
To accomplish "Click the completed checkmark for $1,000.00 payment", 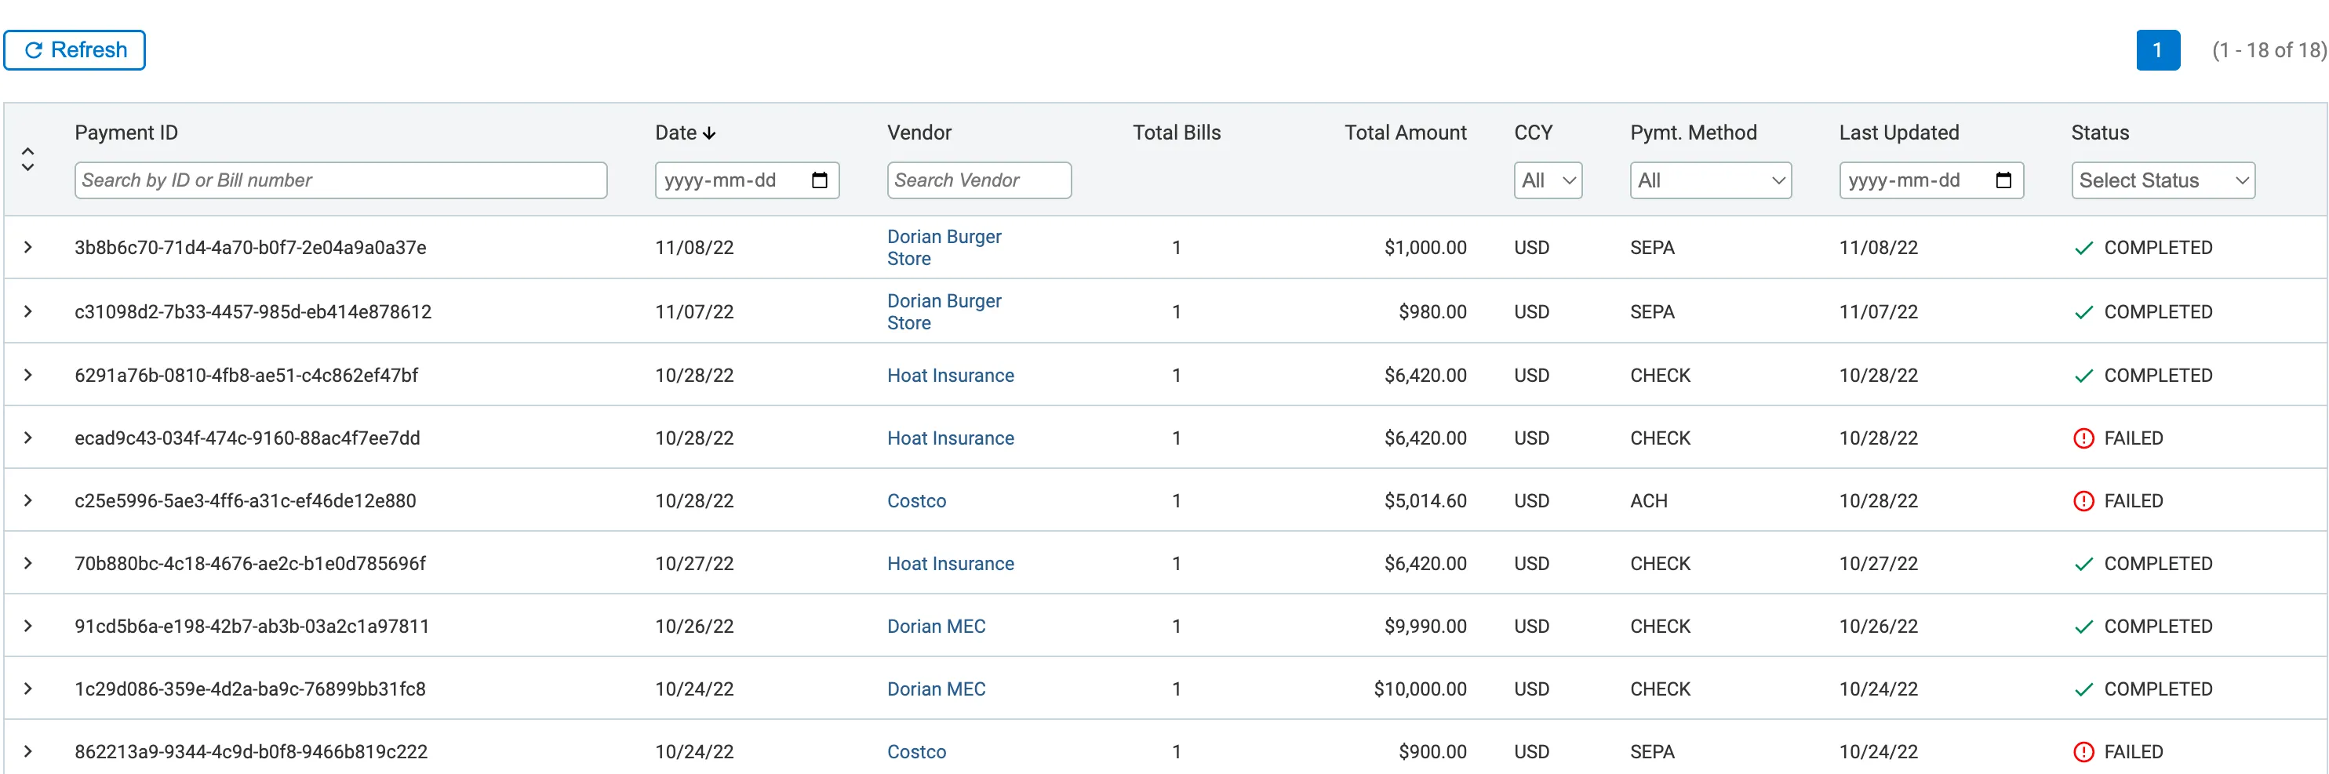I will point(2083,248).
